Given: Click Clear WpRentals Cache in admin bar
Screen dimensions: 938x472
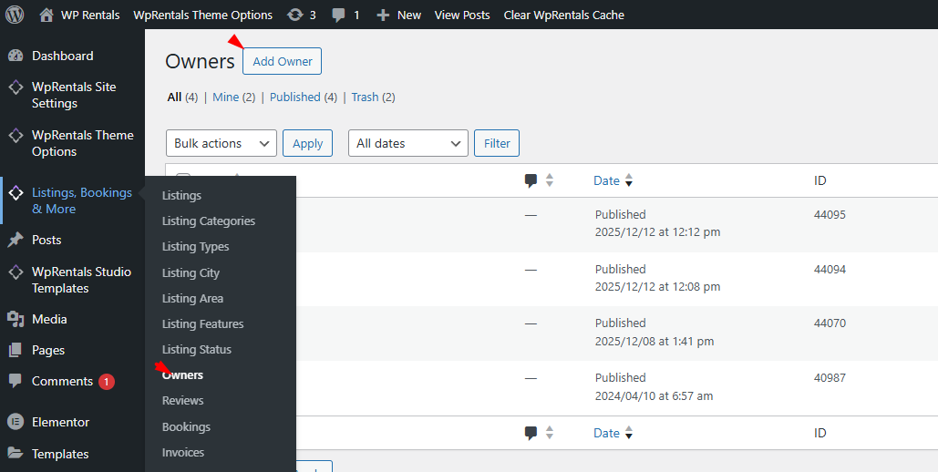Looking at the screenshot, I should point(563,15).
